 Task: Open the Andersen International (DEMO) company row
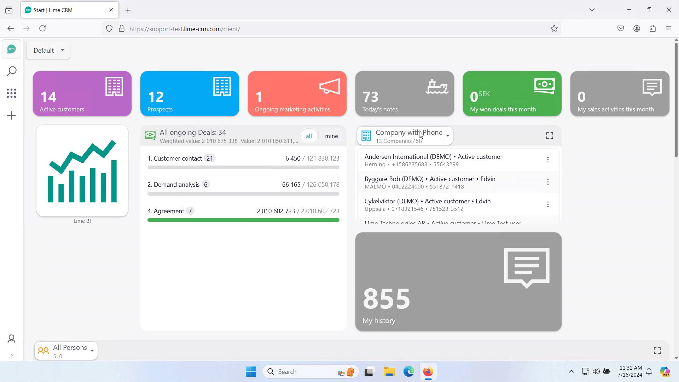[x=458, y=160]
